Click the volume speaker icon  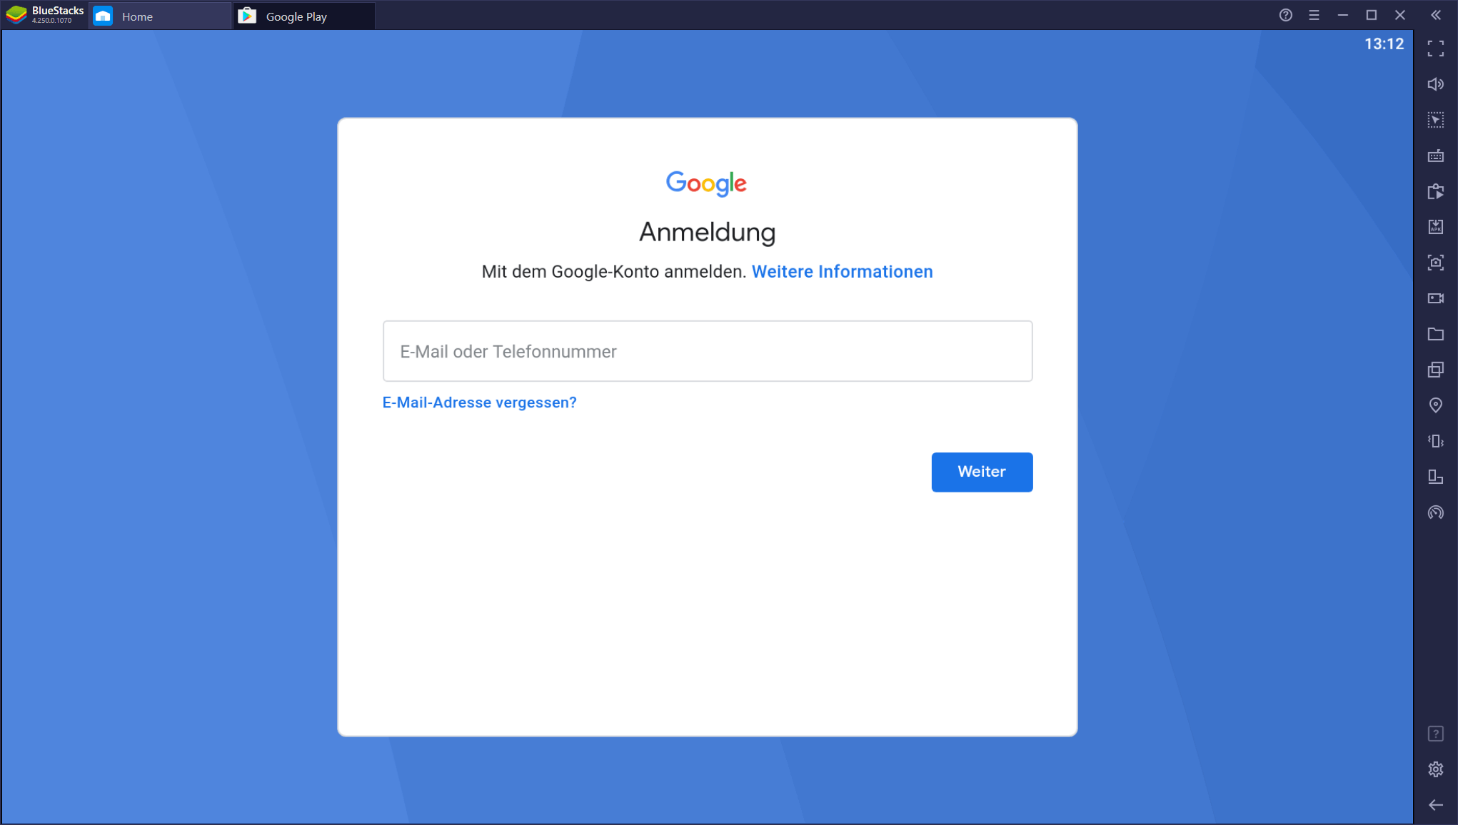click(1435, 84)
